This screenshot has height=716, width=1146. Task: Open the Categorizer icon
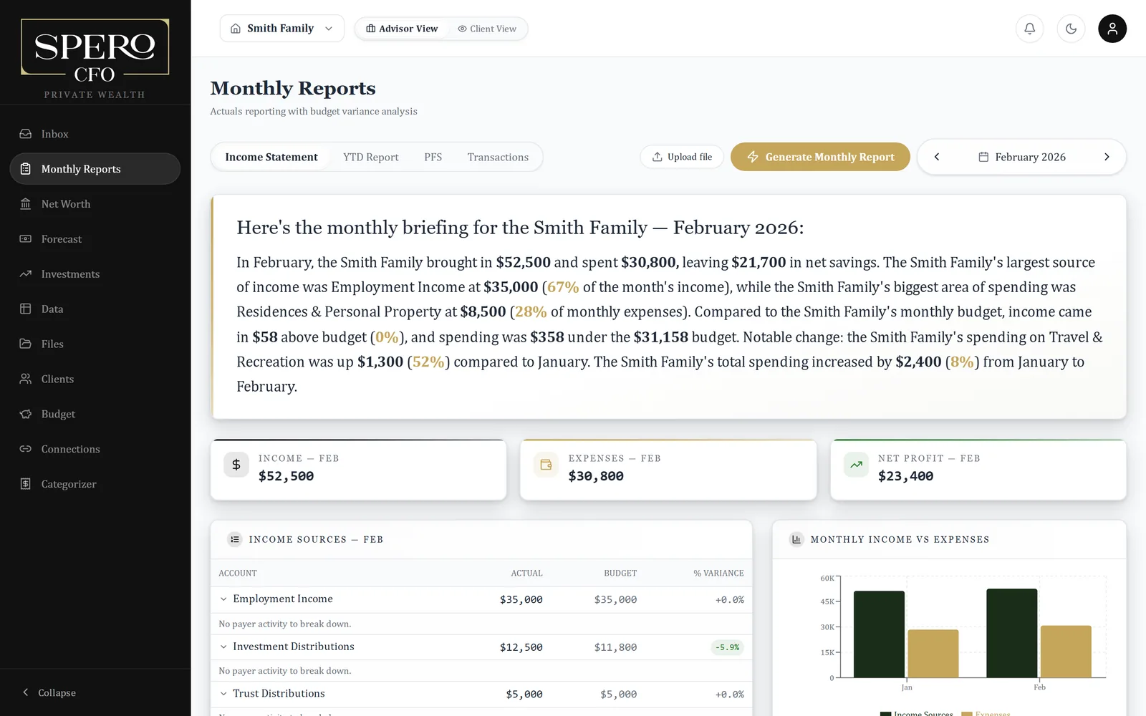(26, 484)
